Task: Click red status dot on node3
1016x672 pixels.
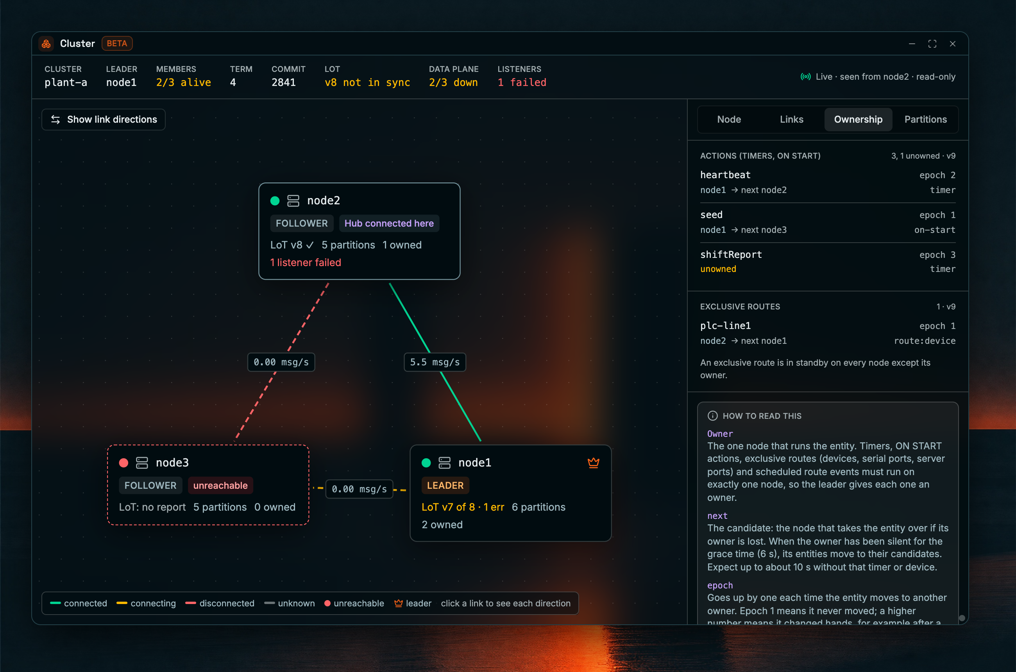Action: 124,463
